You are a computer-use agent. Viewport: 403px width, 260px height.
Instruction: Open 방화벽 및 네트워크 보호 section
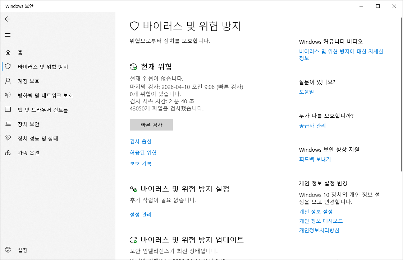58,95
